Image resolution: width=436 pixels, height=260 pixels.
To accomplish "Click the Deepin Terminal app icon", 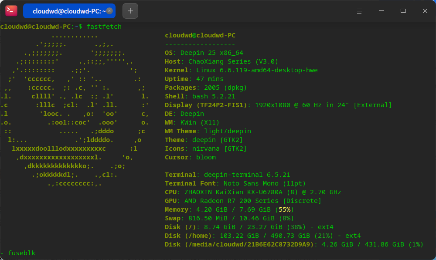I will [x=11, y=11].
